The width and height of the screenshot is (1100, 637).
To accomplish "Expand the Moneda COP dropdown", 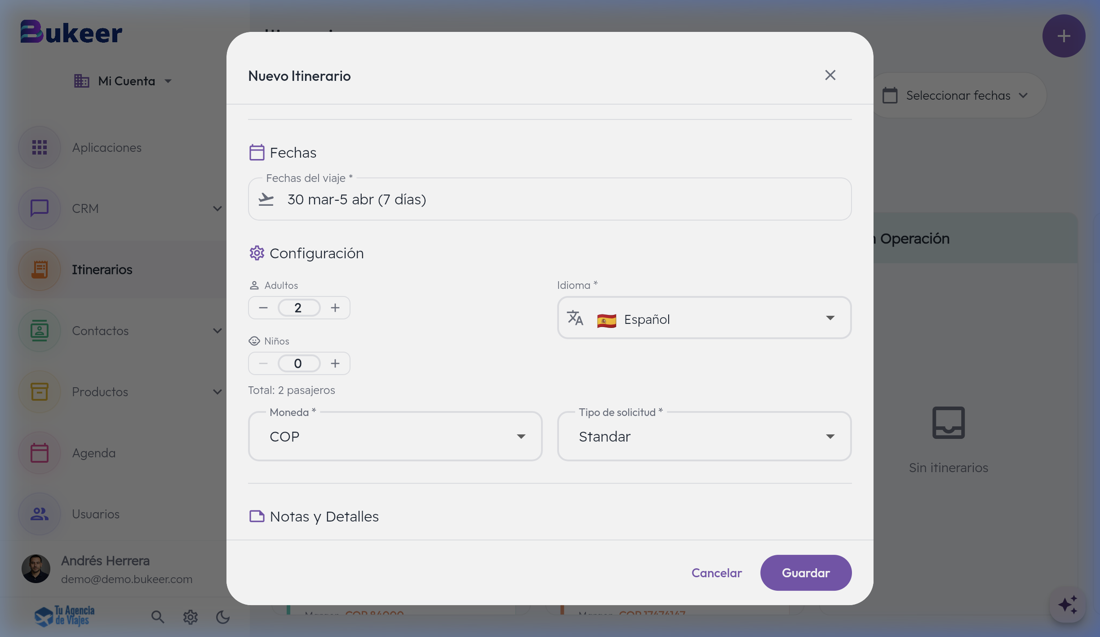I will 395,436.
